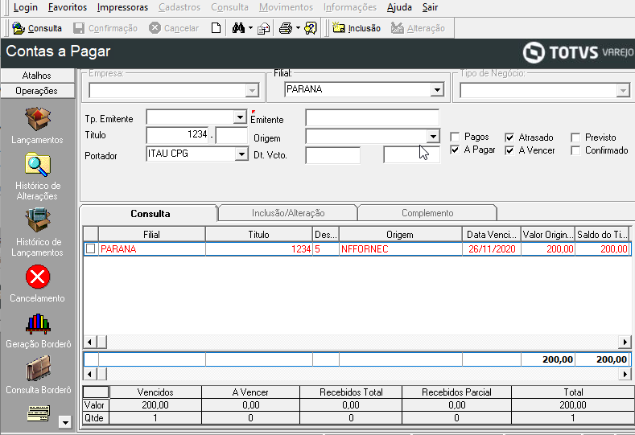Open the Login menu
This screenshot has width=635, height=435.
(x=26, y=7)
